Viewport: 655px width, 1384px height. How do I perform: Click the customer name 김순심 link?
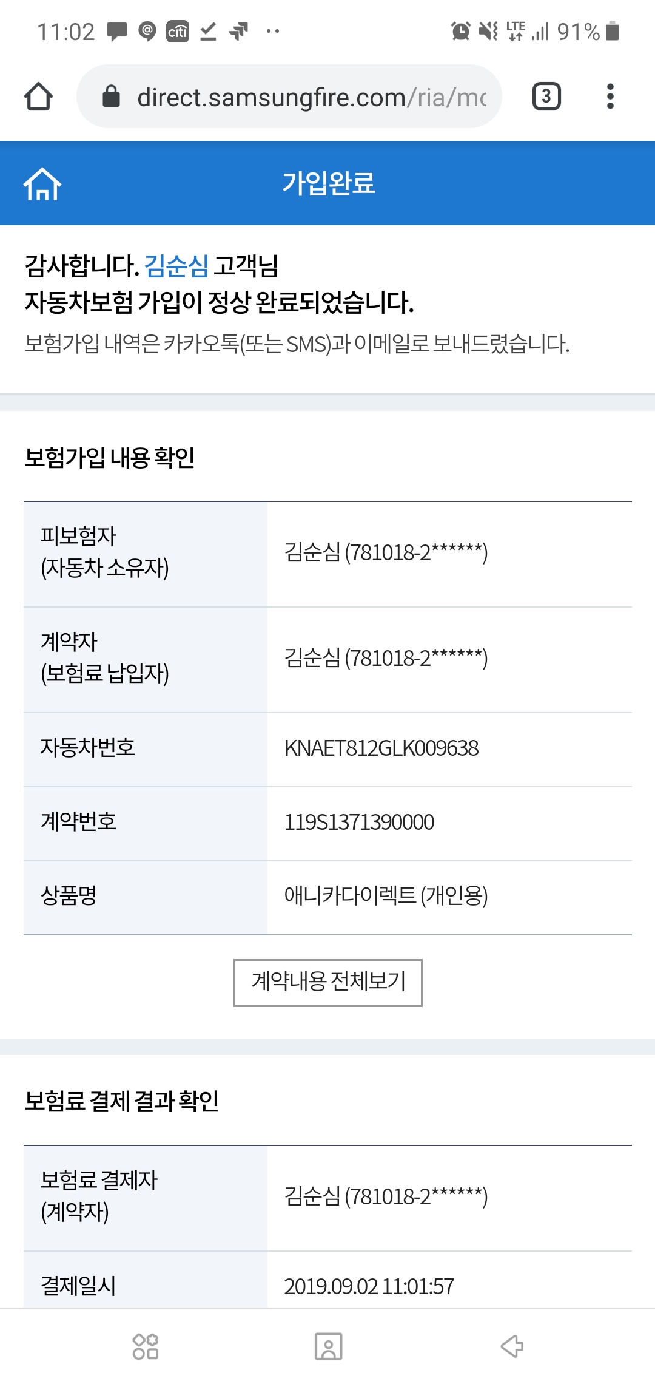(176, 266)
